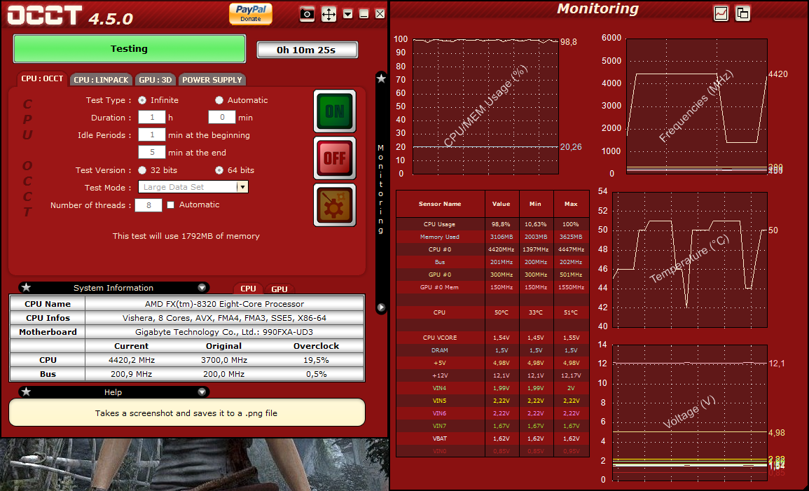Switch to GPU : 3D tab
This screenshot has height=491, width=809.
[x=155, y=79]
